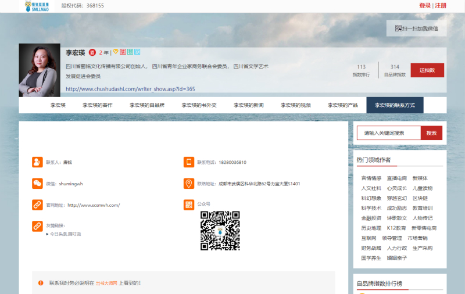Click the red 搜索 search button
This screenshot has width=465, height=294.
[x=431, y=133]
